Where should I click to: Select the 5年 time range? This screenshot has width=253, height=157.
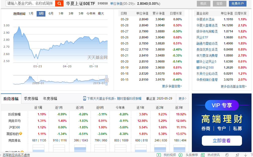pyautogui.click(x=81, y=14)
